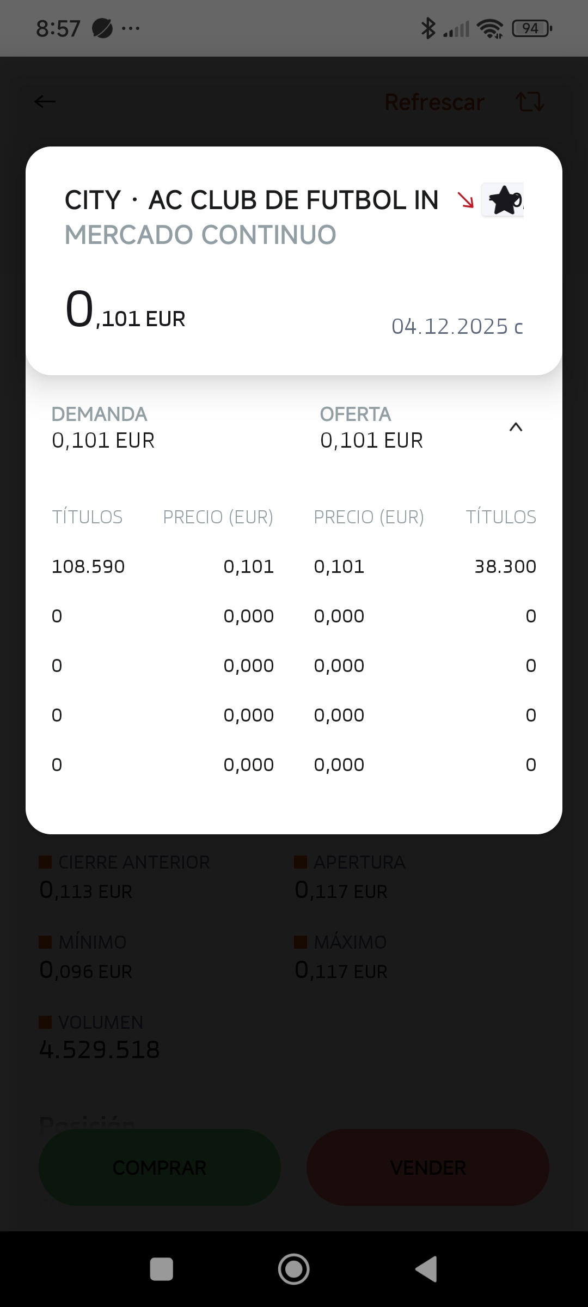Tap the red down-trend arrow icon
The image size is (588, 1307).
pyautogui.click(x=465, y=200)
